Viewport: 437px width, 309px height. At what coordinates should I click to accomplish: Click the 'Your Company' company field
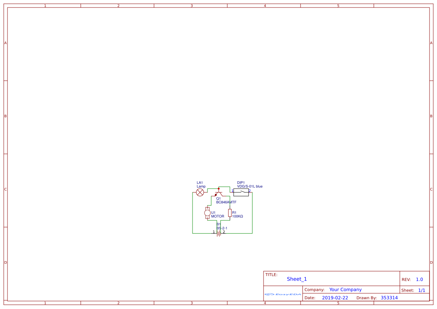345,290
